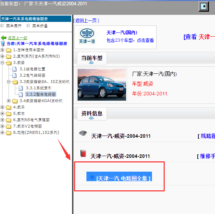Select 3.3.1系统索引 tree item
This screenshot has height=214, width=215.
[x=39, y=88]
